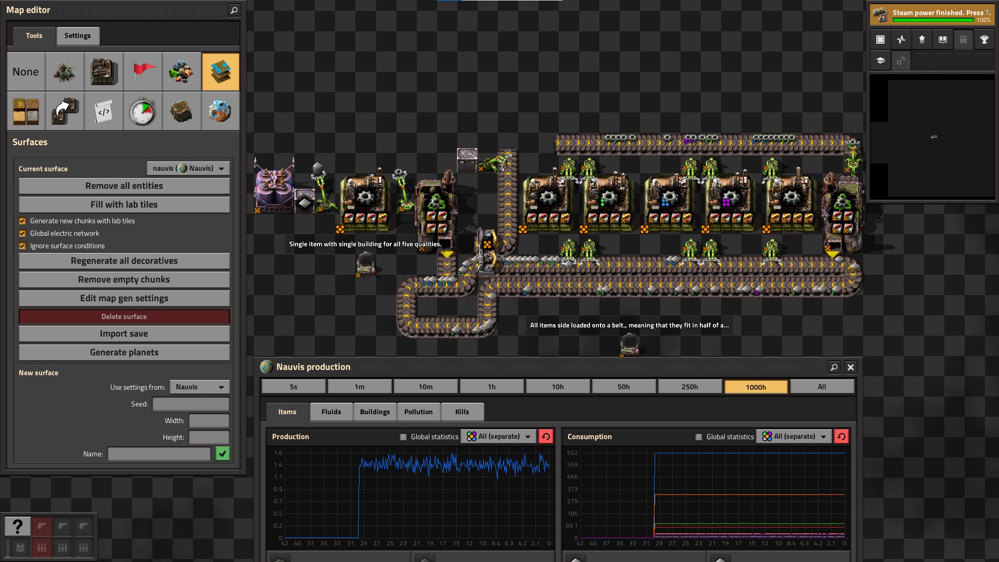This screenshot has height=562, width=999.
Task: Select the None editor tool
Action: 25,72
